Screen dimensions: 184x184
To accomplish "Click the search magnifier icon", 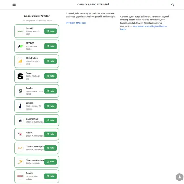I will click(x=172, y=5).
